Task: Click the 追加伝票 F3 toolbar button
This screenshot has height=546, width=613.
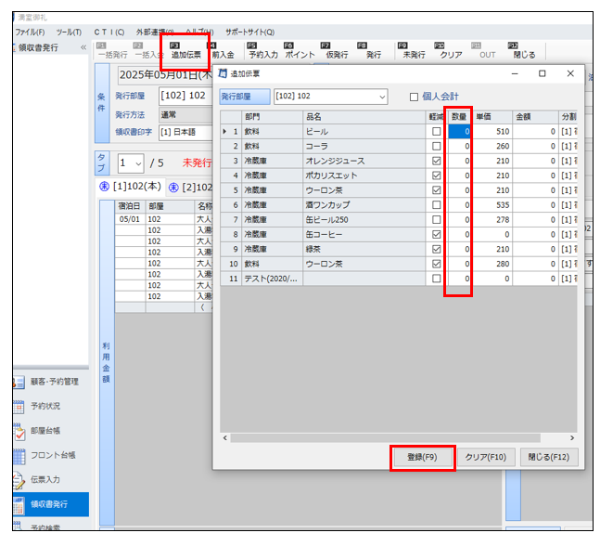Action: pos(185,50)
